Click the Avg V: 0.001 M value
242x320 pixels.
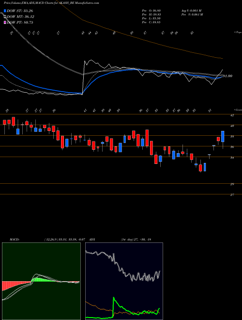[191, 10]
